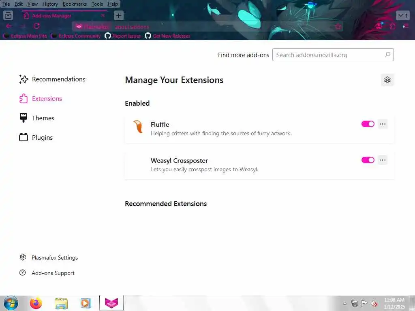Open Windows Explorer from taskbar
This screenshot has height=311, width=415.
[x=61, y=303]
